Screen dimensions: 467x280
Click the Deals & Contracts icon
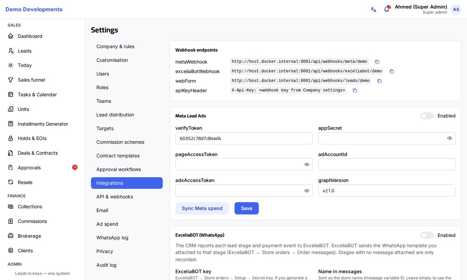[x=11, y=153]
